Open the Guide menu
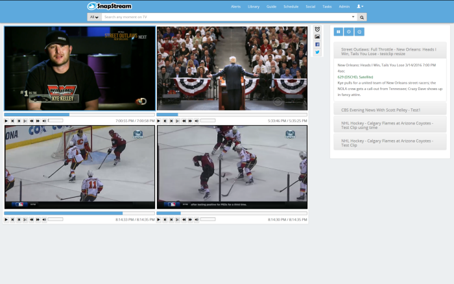The height and width of the screenshot is (284, 454). click(x=271, y=6)
